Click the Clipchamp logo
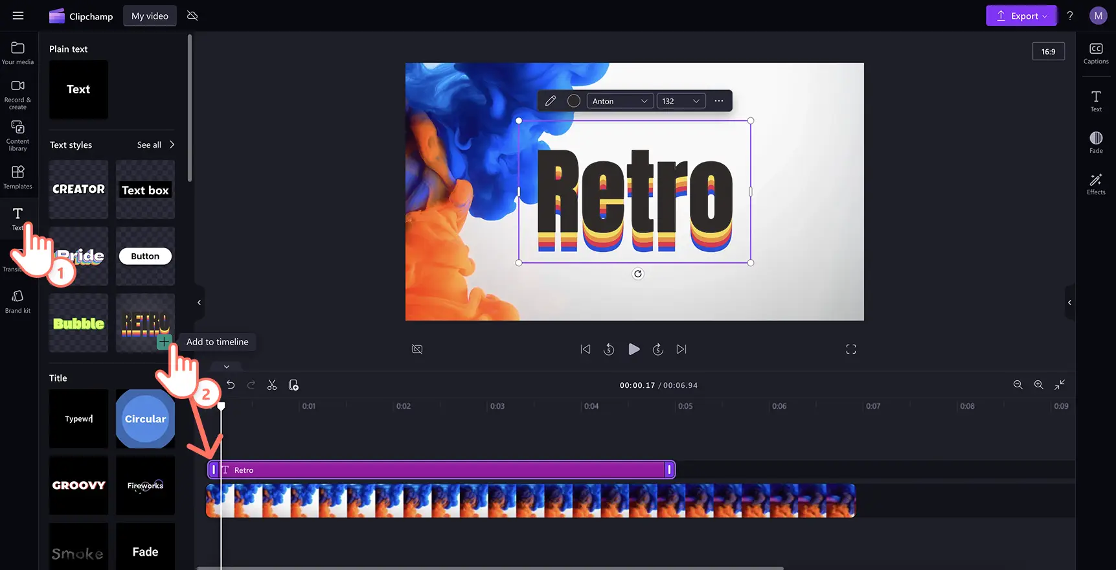The width and height of the screenshot is (1116, 570). pos(81,16)
